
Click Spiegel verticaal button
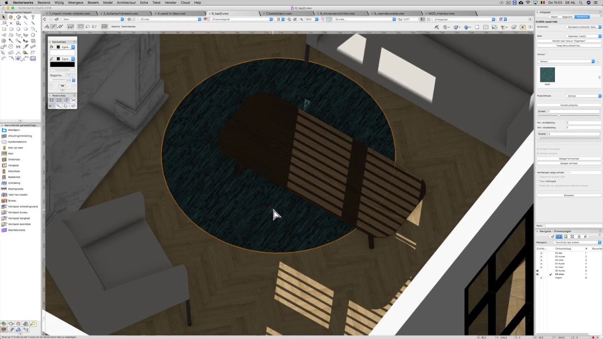click(x=569, y=163)
